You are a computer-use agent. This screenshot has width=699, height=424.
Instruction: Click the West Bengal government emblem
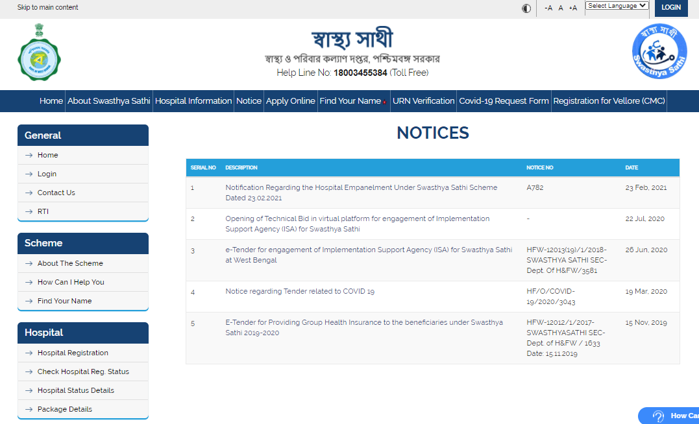(39, 53)
